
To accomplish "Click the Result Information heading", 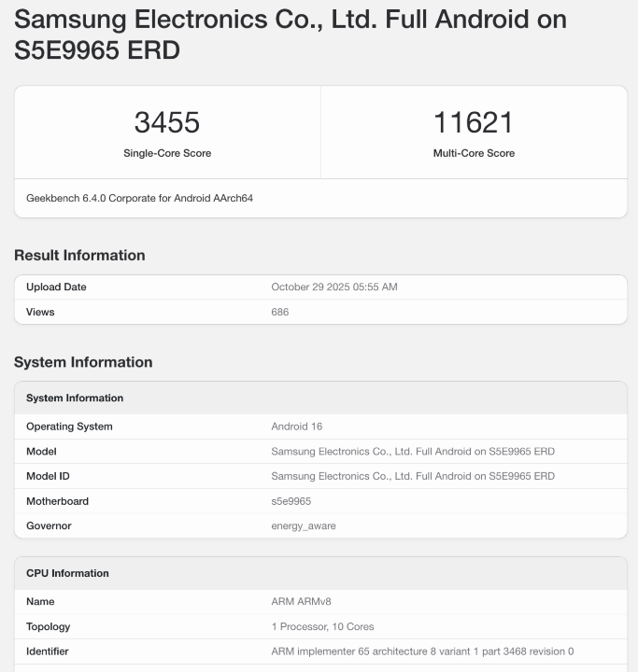I will pos(79,255).
